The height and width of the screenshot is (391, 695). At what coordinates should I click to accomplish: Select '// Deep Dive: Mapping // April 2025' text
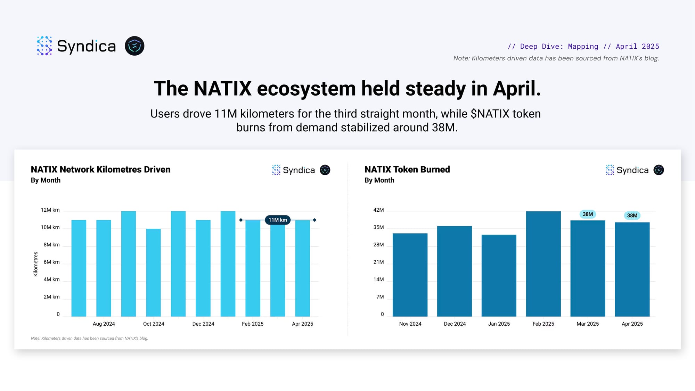tap(583, 46)
